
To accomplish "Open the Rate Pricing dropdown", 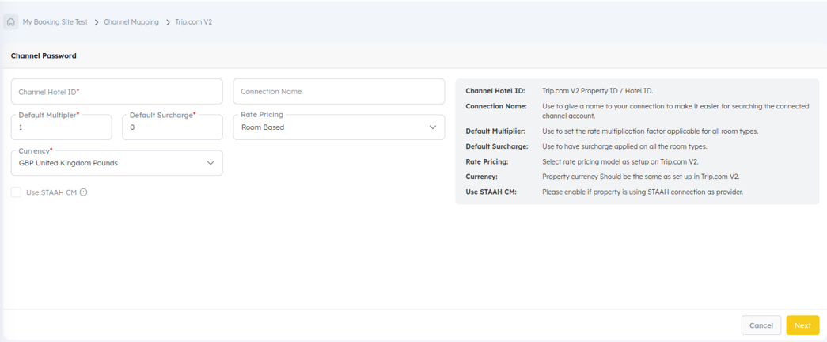I will tap(339, 127).
